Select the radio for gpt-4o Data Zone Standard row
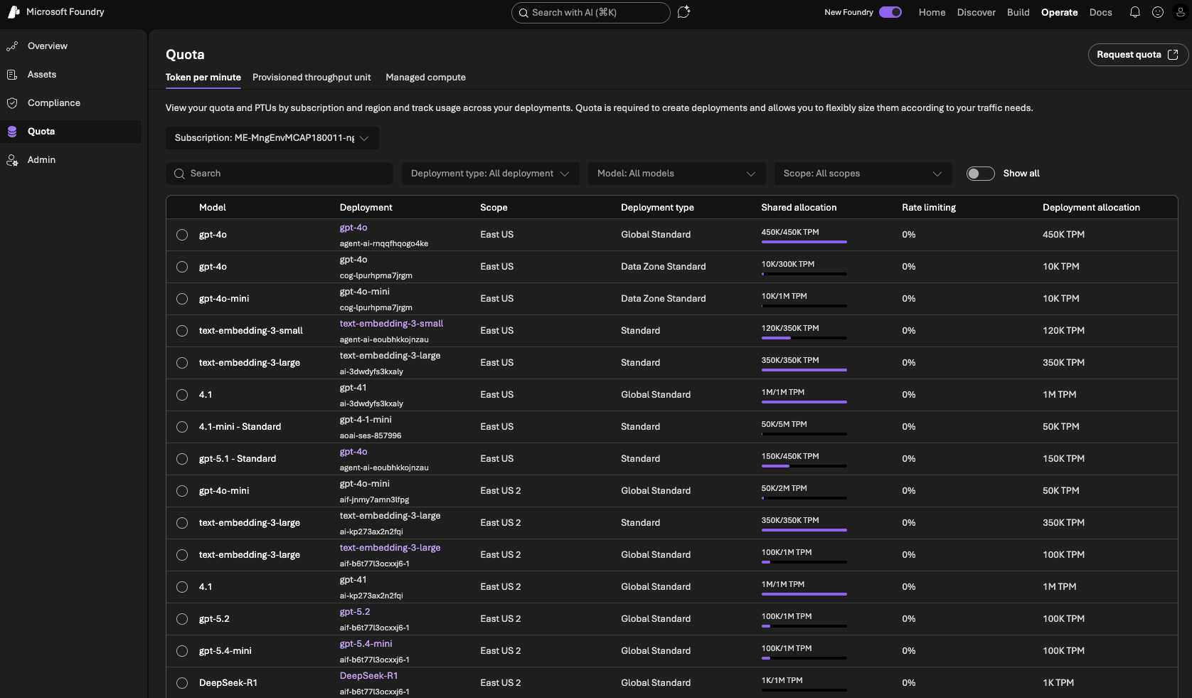The width and height of the screenshot is (1192, 698). (182, 267)
